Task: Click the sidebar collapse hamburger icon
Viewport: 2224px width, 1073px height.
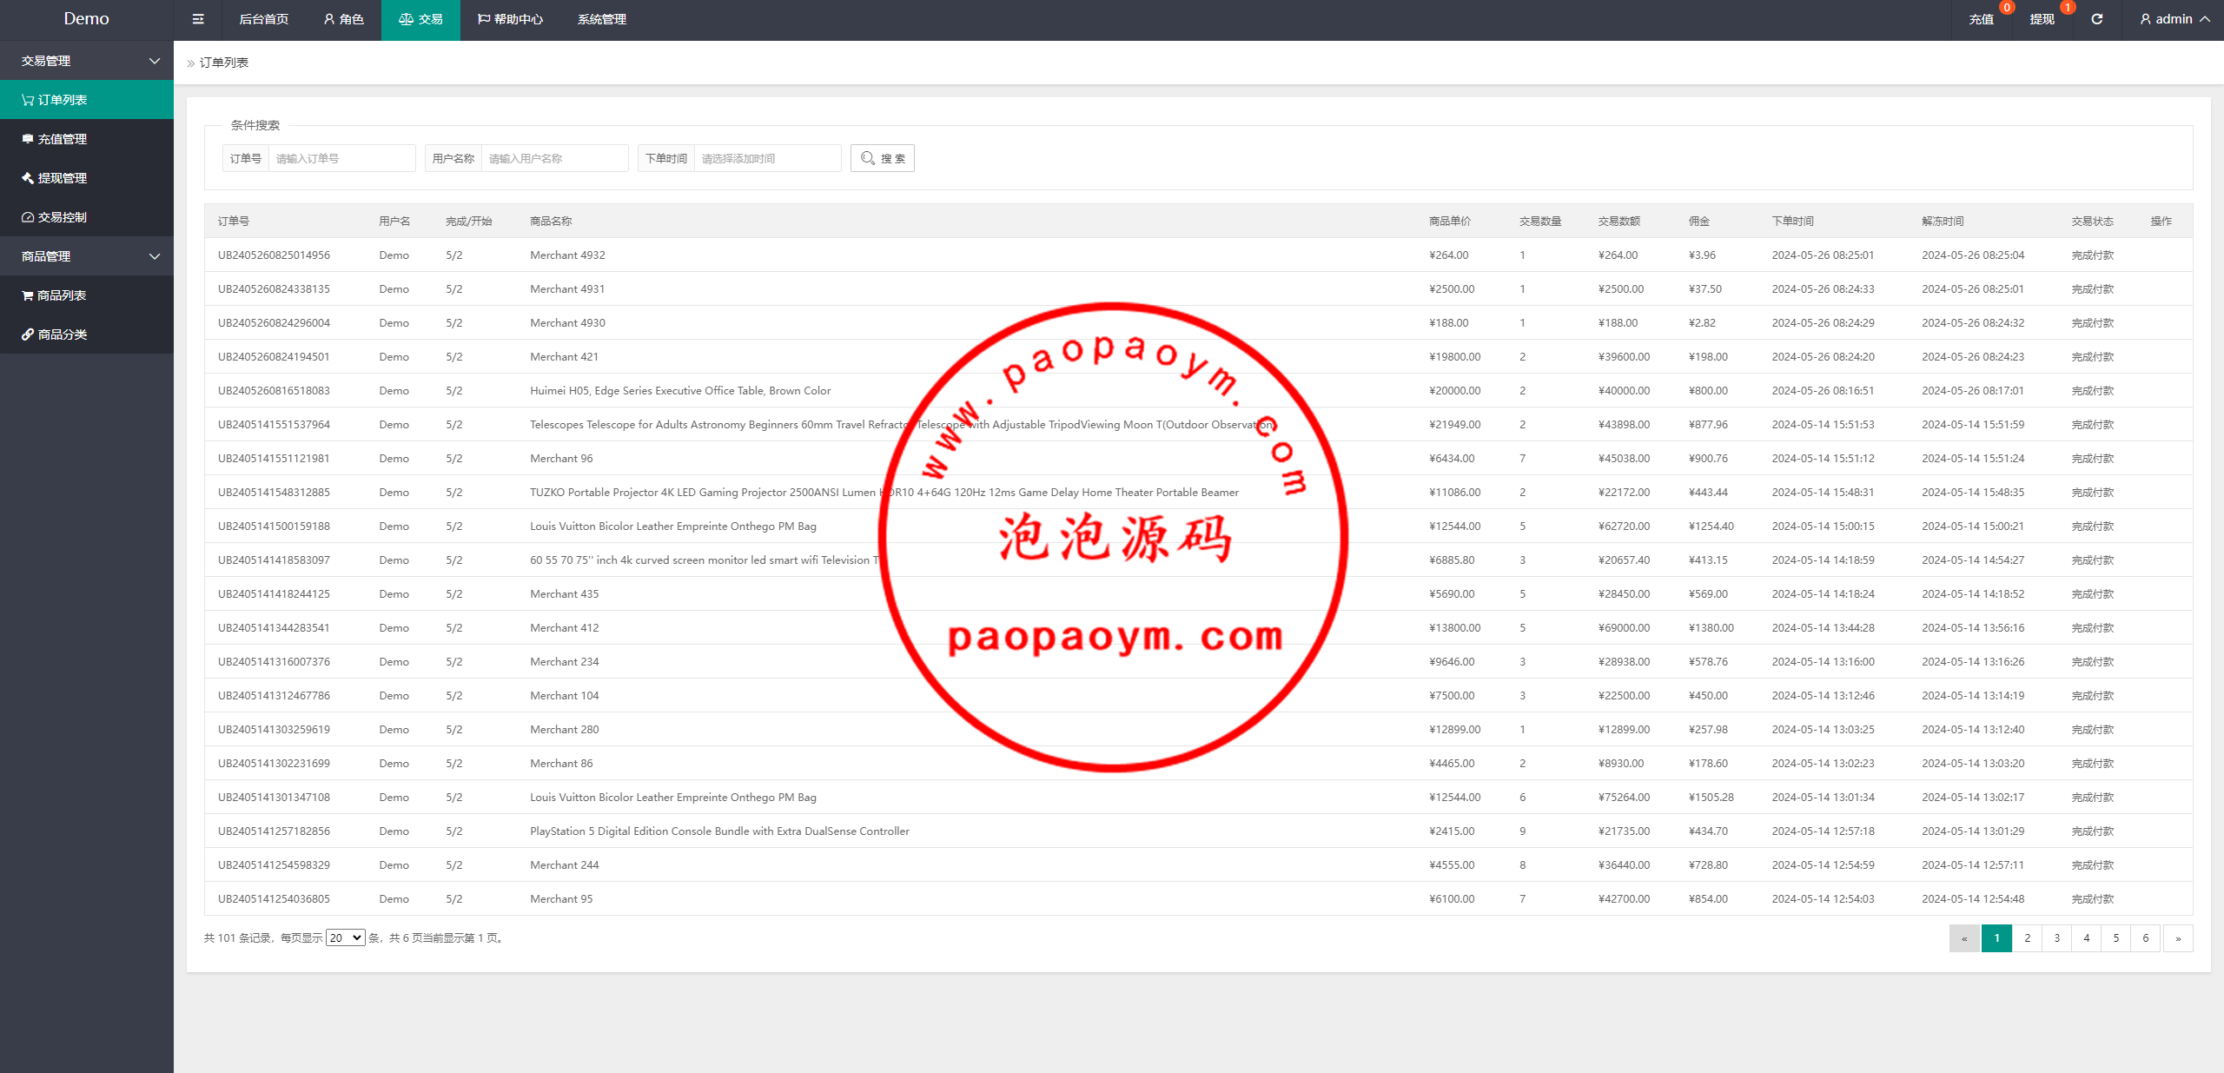Action: click(198, 19)
